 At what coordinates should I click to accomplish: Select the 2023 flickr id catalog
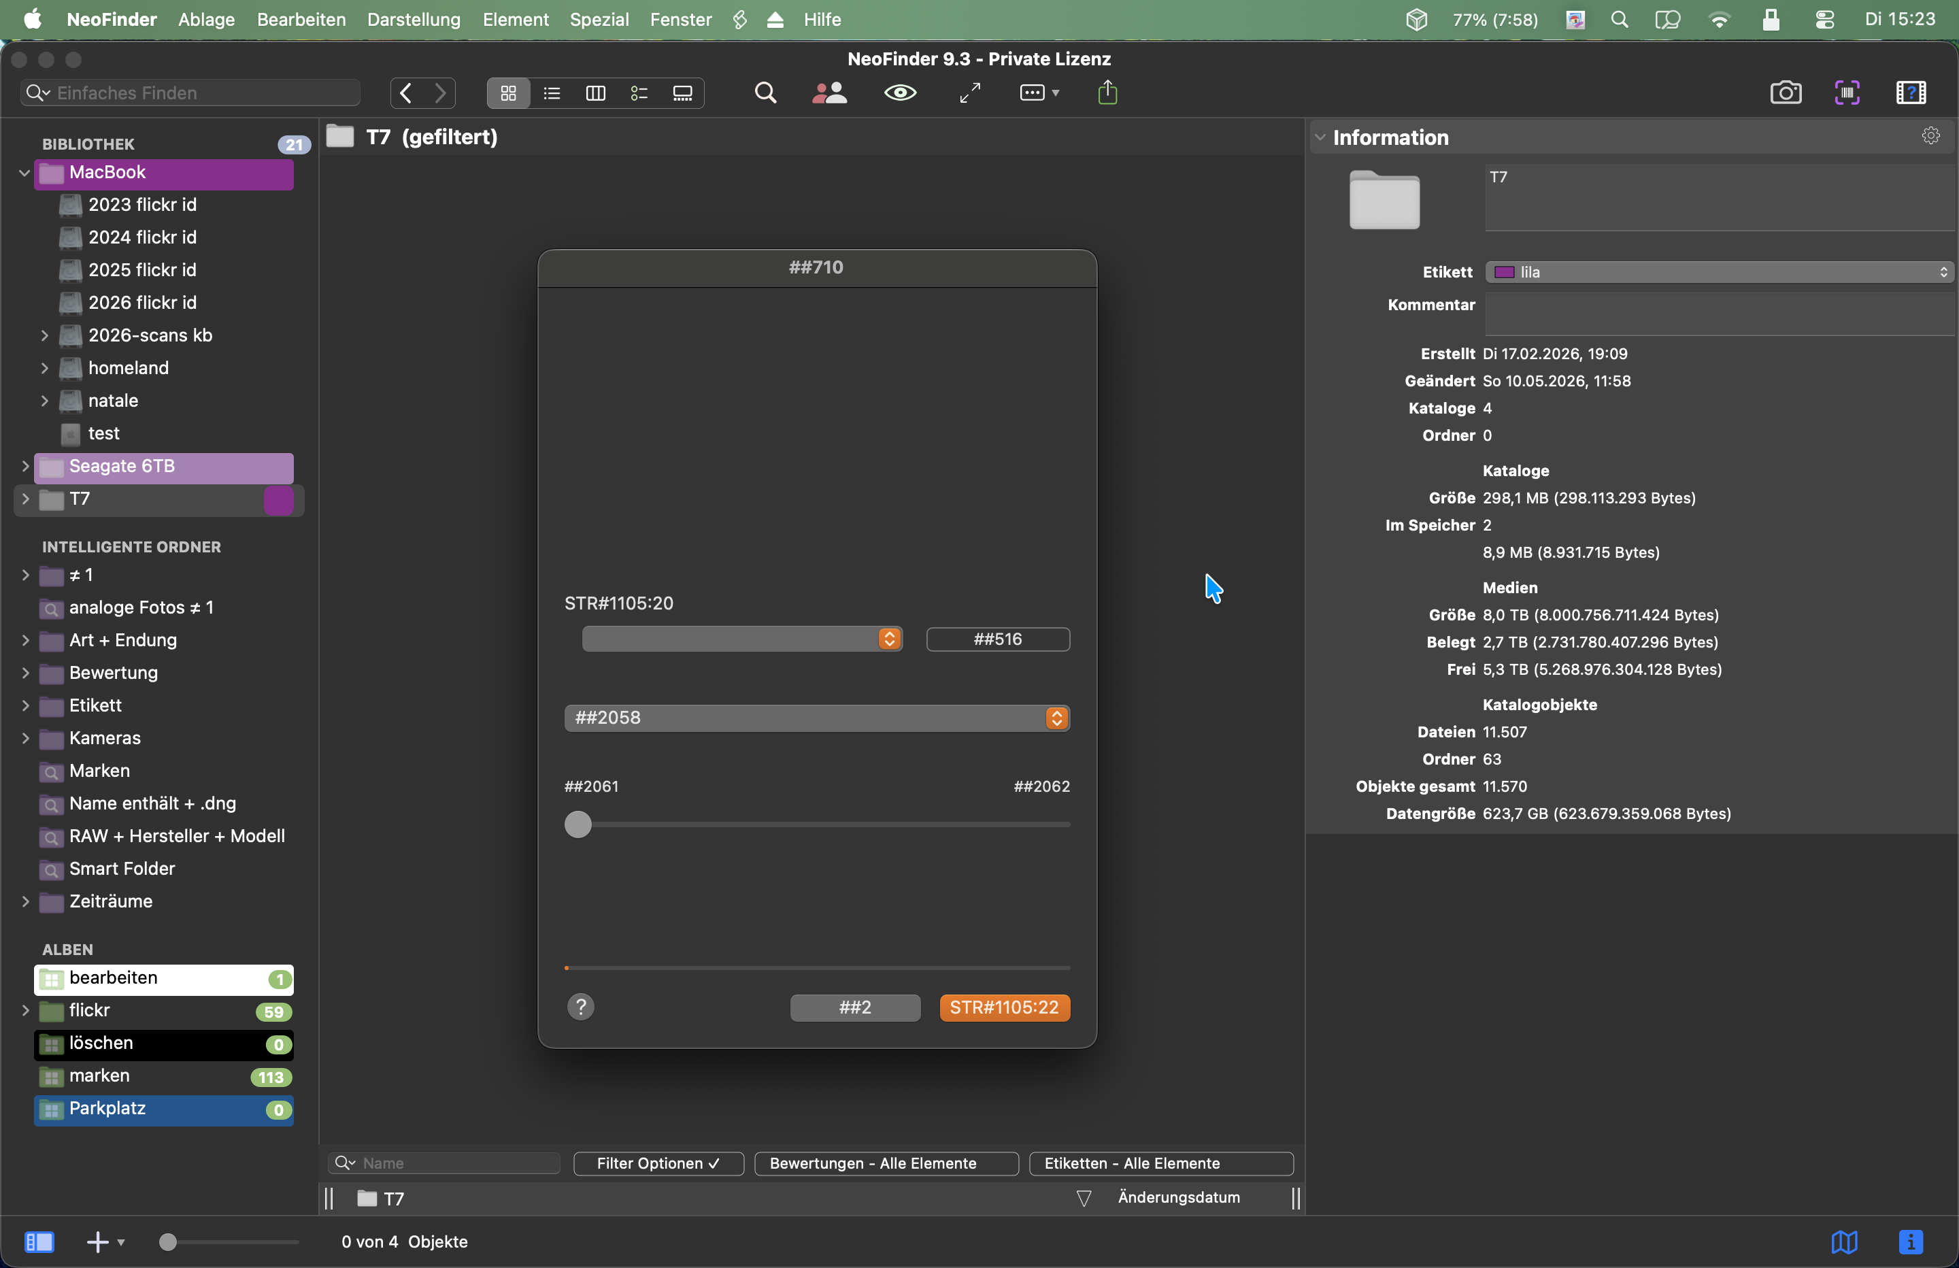142,205
